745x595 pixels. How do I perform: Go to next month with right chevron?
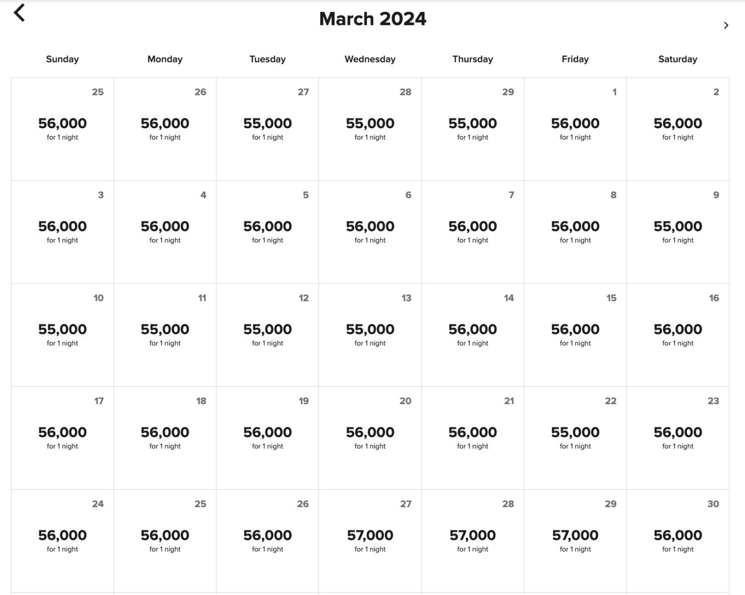(x=726, y=25)
